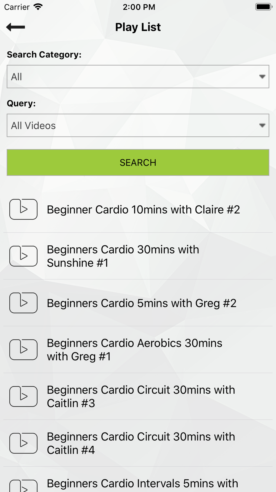Start the search with the green SEARCH button
Screen dimensions: 276x492
[138, 162]
